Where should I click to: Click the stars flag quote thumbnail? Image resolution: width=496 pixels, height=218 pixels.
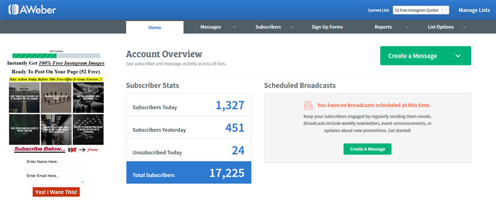coord(88,129)
